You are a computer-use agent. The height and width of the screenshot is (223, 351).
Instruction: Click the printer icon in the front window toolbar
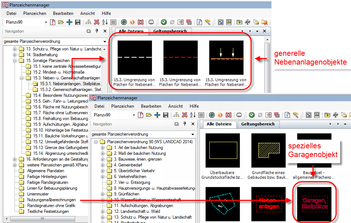click(x=239, y=115)
